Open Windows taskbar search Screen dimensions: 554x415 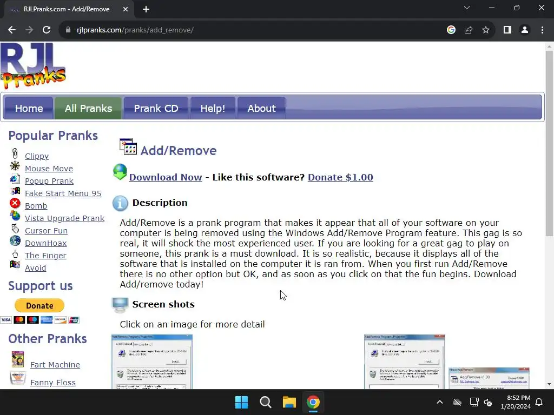[x=265, y=402]
